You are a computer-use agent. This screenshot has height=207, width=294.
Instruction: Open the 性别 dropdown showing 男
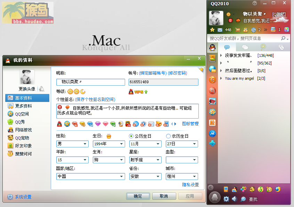point(72,144)
